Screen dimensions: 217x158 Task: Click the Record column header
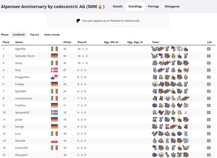(x=82, y=42)
